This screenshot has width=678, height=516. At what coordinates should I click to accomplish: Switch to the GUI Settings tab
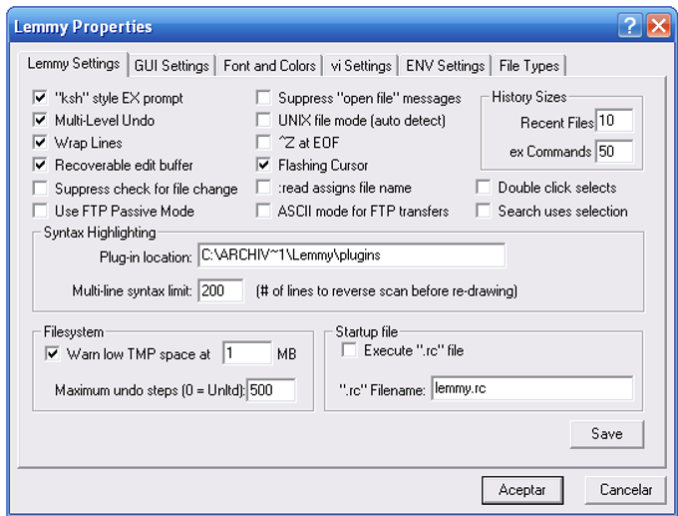tap(171, 66)
